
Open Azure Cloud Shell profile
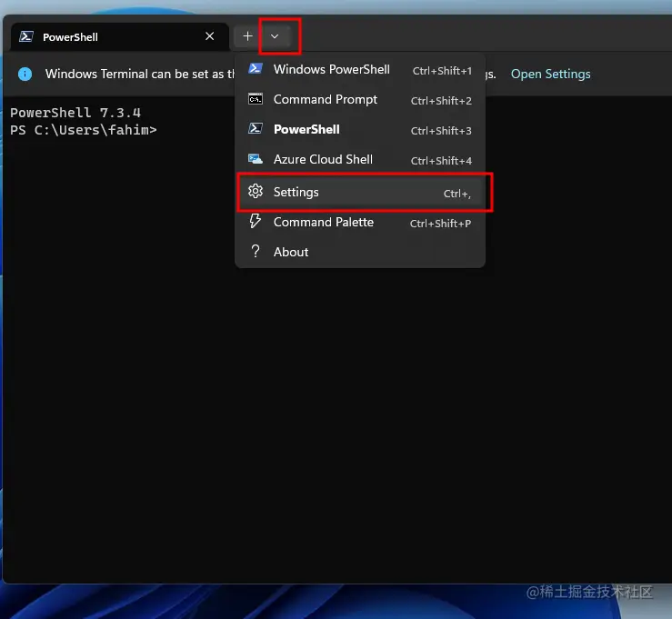(360, 159)
